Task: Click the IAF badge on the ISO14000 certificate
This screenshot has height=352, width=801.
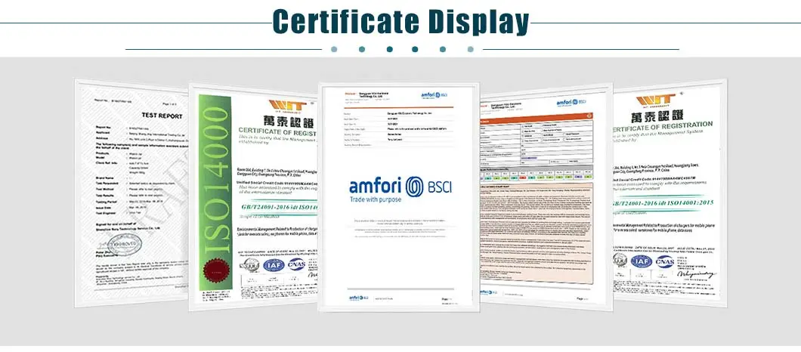Action: click(x=274, y=265)
